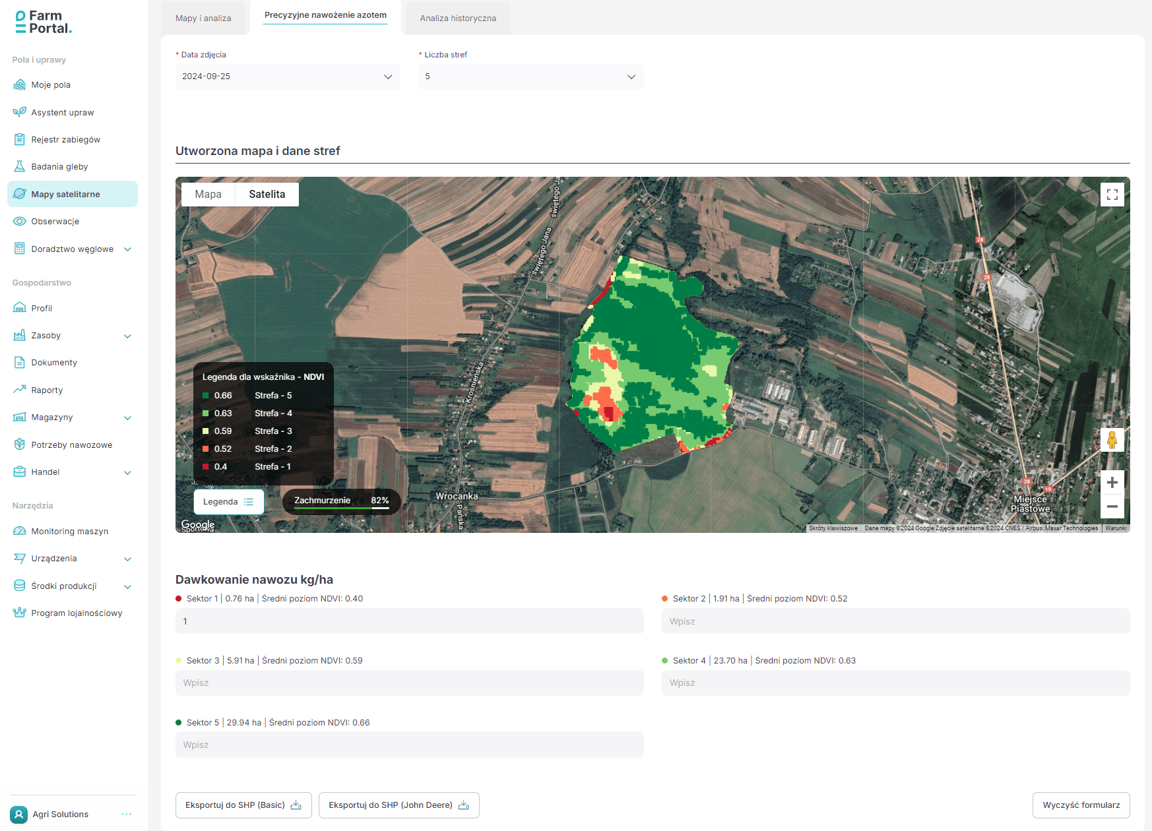The height and width of the screenshot is (831, 1152).
Task: Click Doradztwo węglowe calculator icon
Action: pos(20,249)
